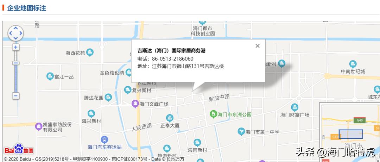
Task: Click the Baidu copyright notice text
Action: [x=94, y=159]
